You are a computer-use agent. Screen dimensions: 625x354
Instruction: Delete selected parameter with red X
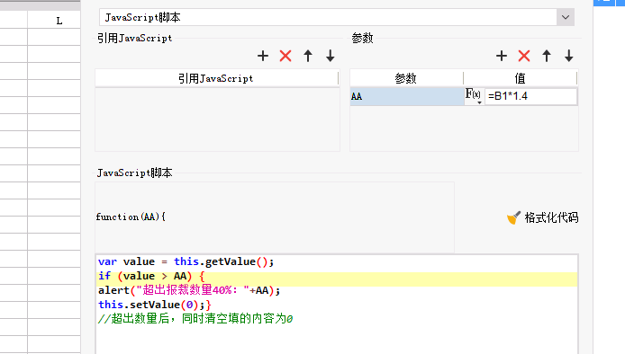[524, 56]
